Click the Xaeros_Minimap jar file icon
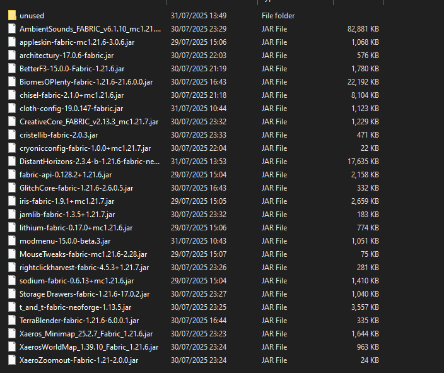The image size is (444, 373). 12,334
